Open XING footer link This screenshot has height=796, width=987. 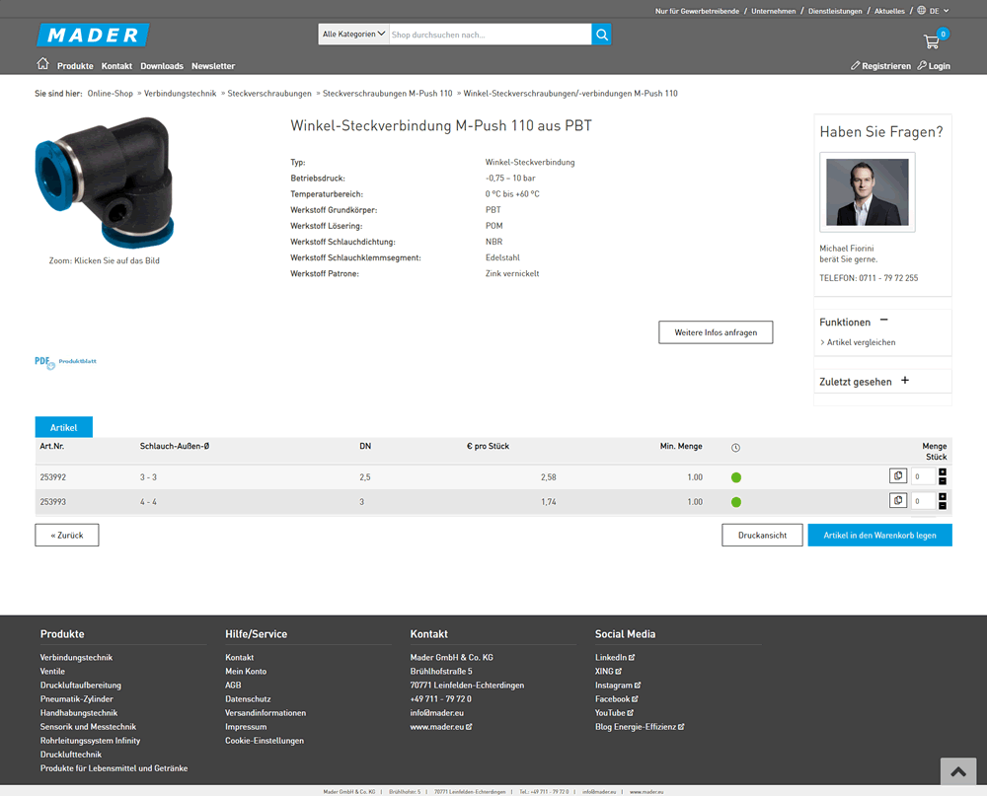(609, 671)
